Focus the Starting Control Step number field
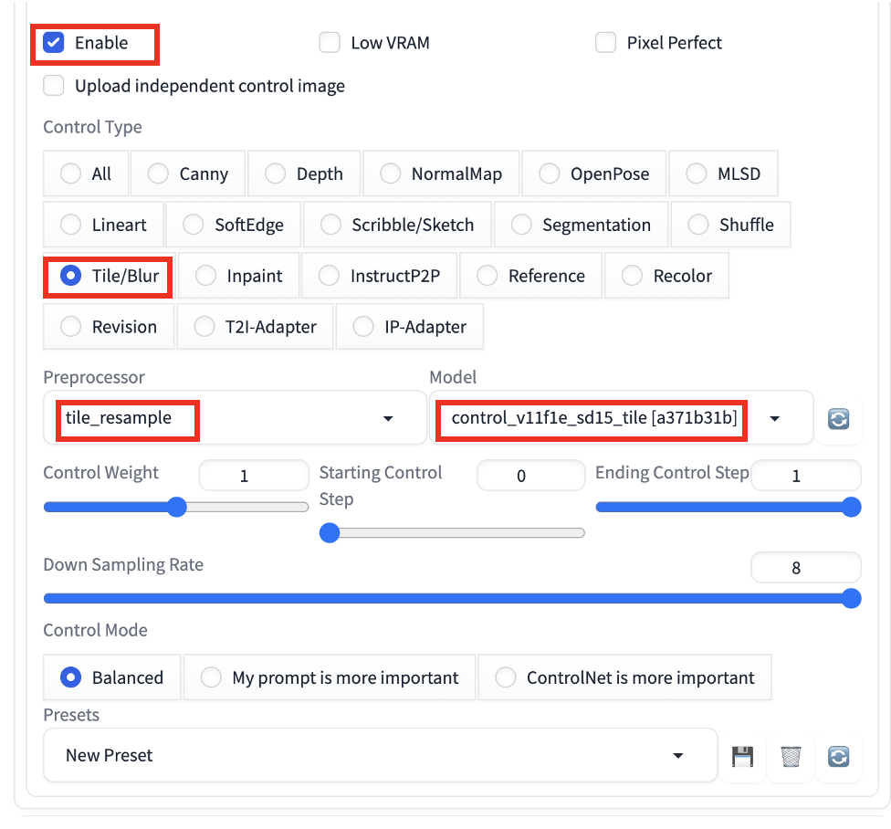891x829 pixels. pos(530,476)
